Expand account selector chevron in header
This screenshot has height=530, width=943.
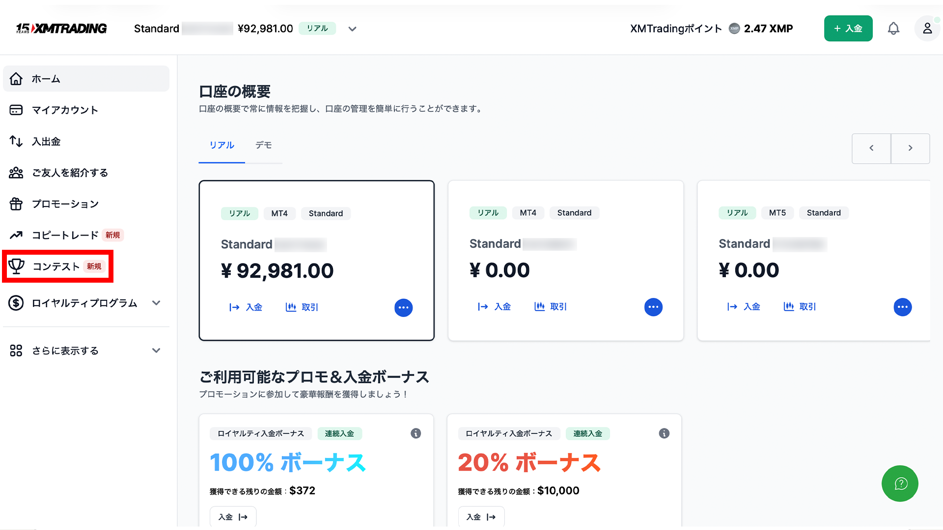[352, 29]
